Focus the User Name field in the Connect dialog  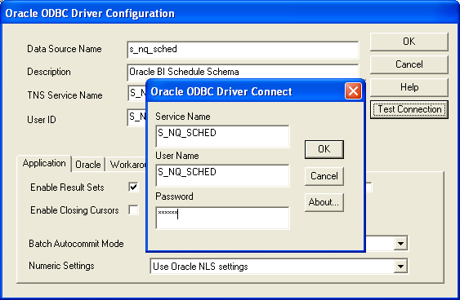pyautogui.click(x=223, y=175)
